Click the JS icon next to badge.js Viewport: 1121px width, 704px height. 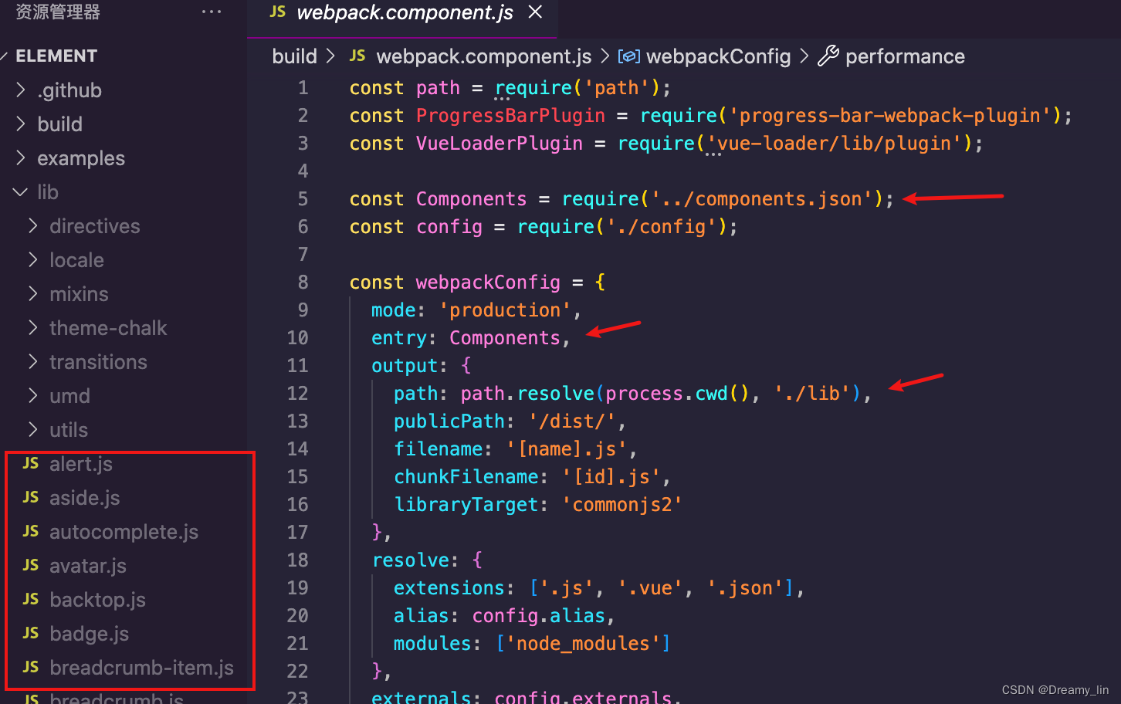click(31, 634)
